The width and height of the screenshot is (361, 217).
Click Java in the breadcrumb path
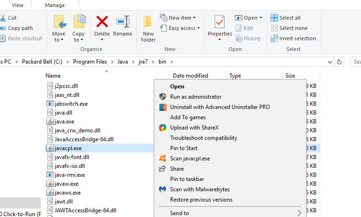click(122, 62)
